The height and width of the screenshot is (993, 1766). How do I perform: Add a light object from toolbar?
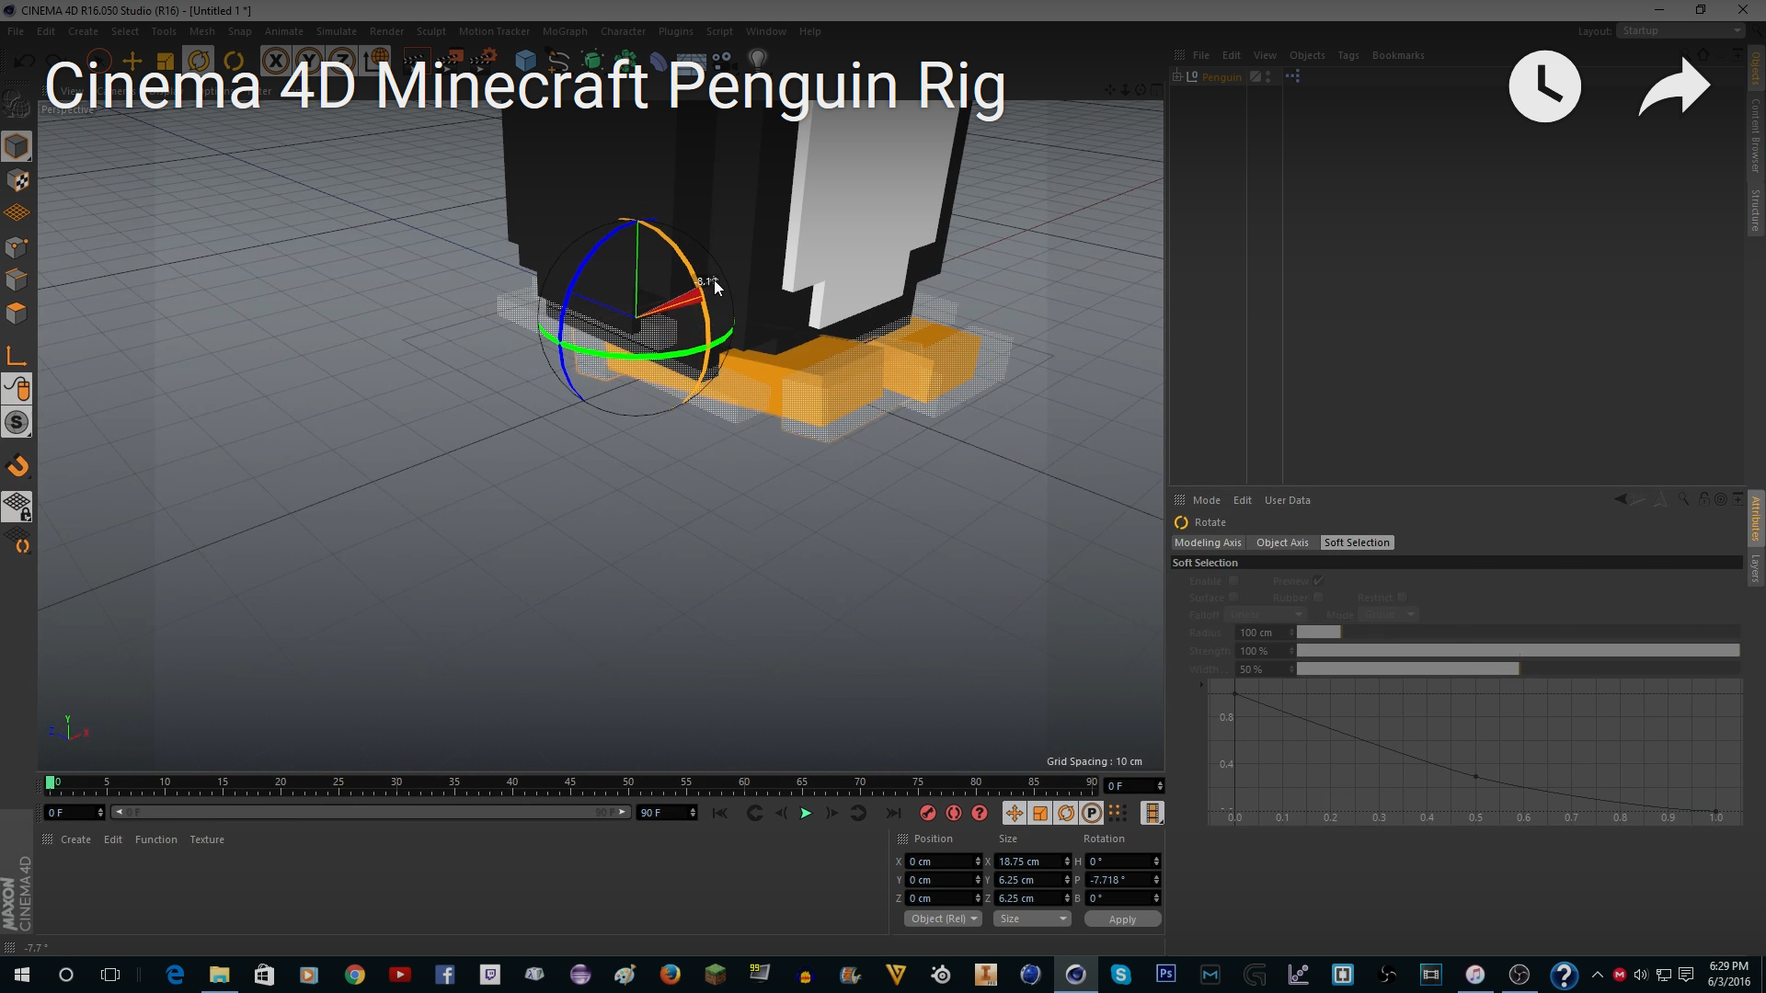coord(757,61)
